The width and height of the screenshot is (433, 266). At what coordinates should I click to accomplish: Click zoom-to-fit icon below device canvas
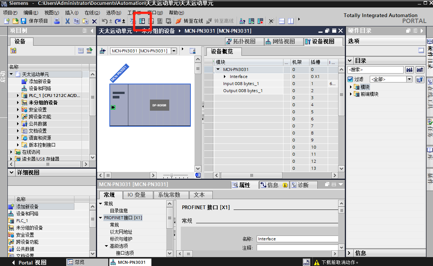pos(198,175)
